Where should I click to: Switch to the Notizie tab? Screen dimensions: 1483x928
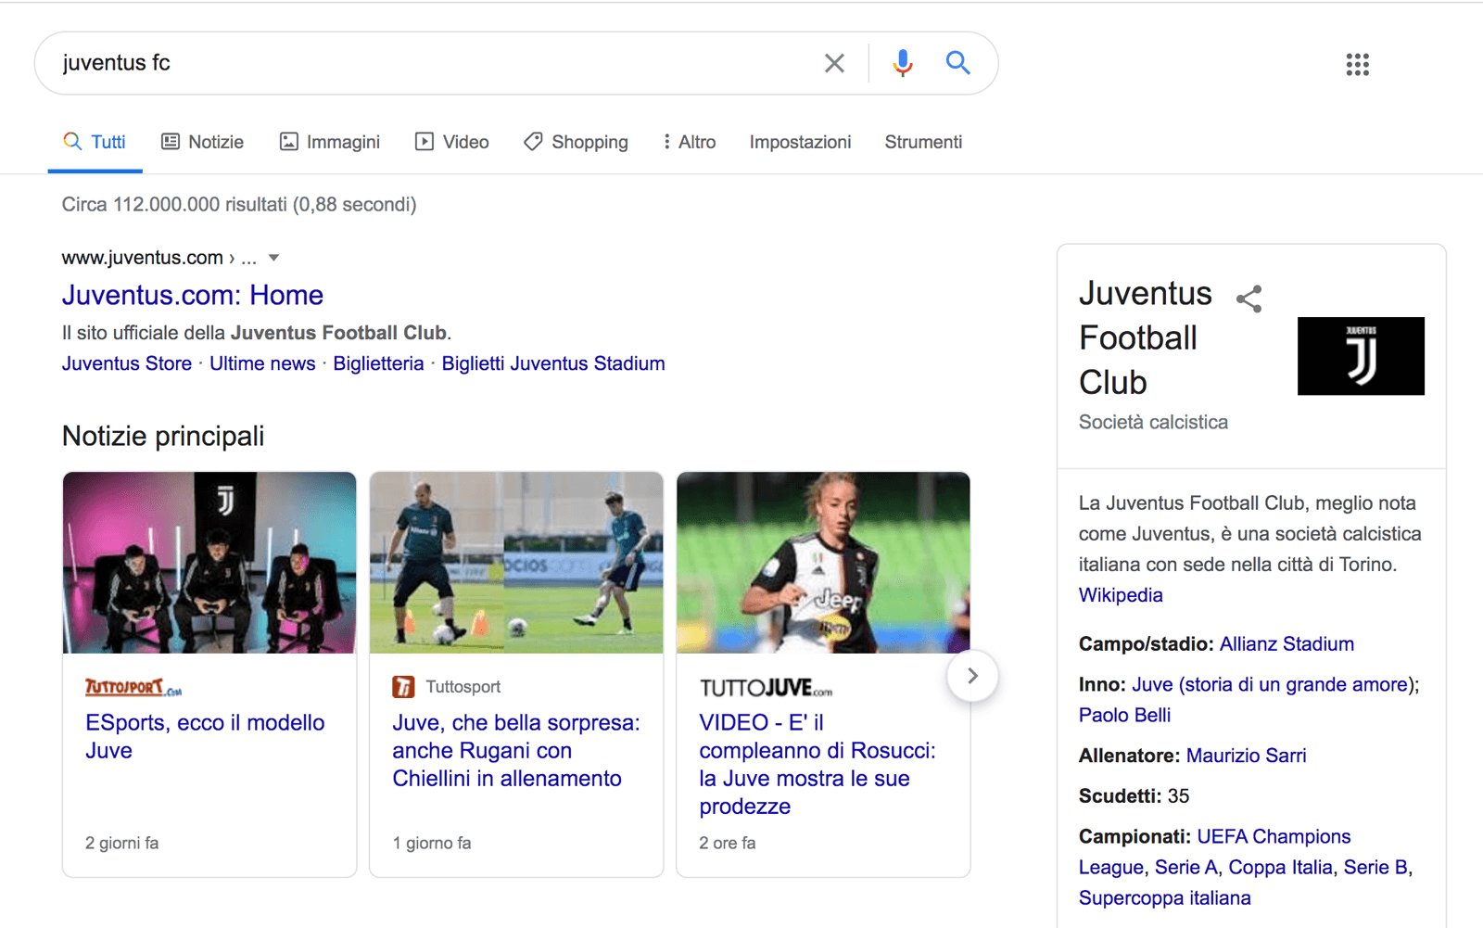tap(202, 142)
